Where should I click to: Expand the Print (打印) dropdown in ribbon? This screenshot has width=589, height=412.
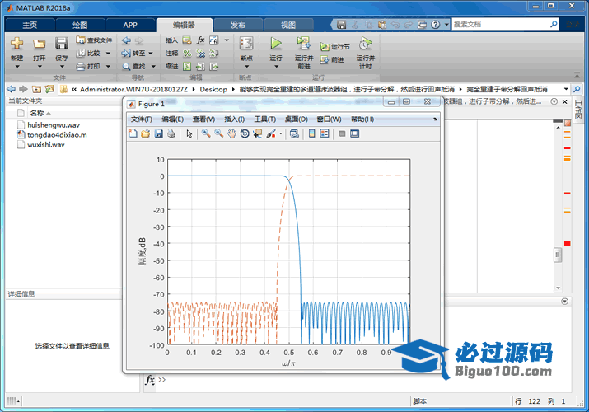click(107, 66)
